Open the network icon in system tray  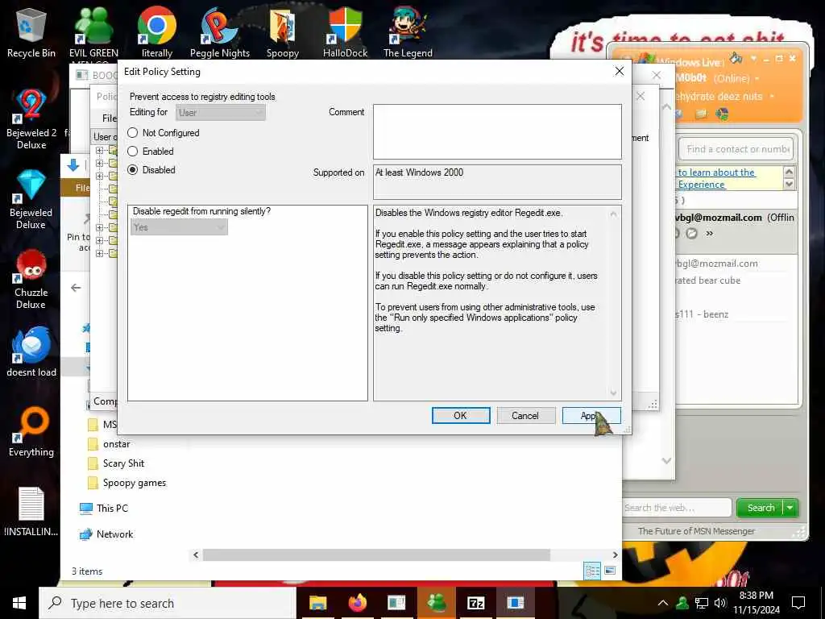(702, 603)
